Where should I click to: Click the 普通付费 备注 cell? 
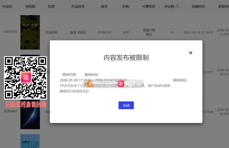[149, 32]
